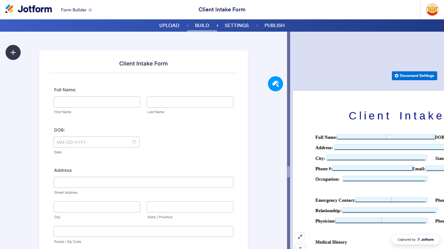444x249 pixels.
Task: Click the DOB date field
Action: [x=97, y=142]
